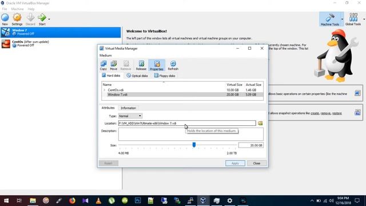Show hidden system tray icons

pyautogui.click(x=312, y=201)
